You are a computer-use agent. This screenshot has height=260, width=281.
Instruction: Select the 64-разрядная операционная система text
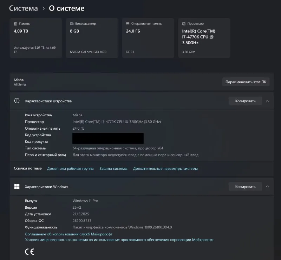118,148
